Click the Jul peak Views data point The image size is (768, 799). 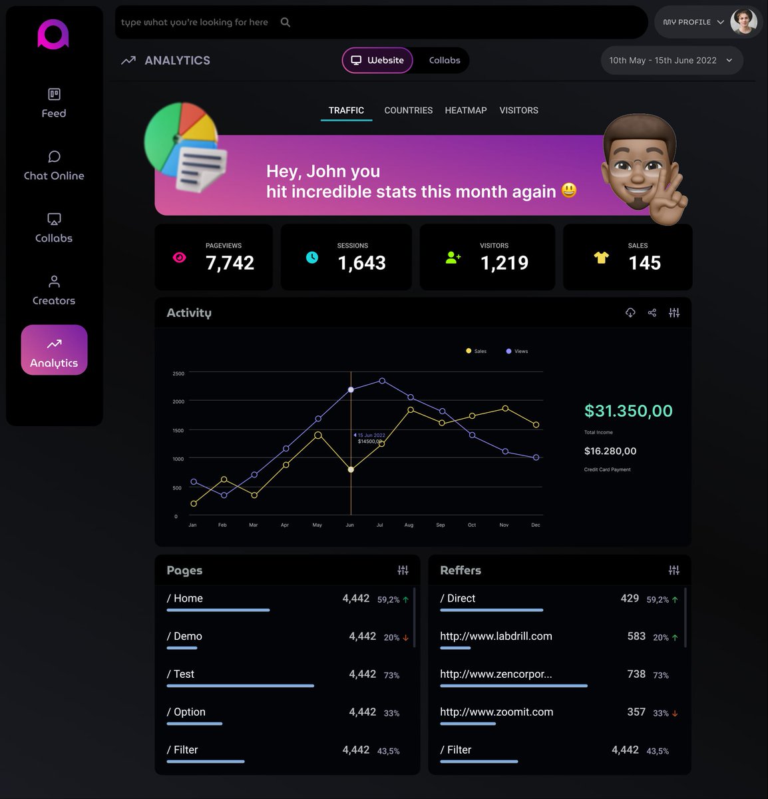pos(382,381)
